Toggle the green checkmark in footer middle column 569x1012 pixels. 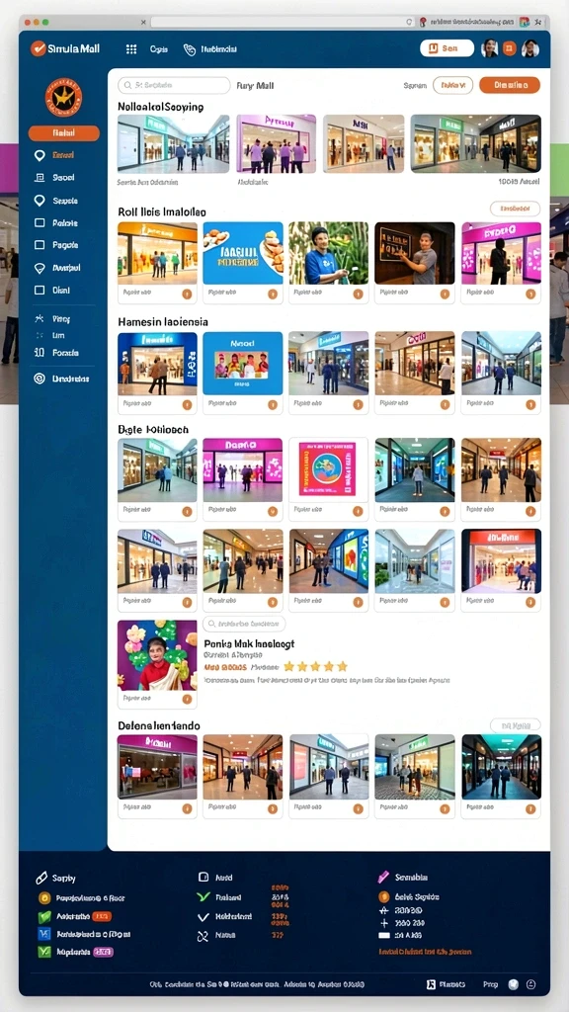pos(203,897)
